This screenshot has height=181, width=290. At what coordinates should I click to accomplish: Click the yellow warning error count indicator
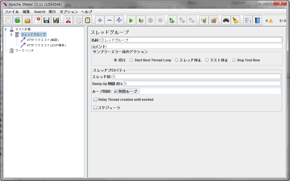point(271,21)
